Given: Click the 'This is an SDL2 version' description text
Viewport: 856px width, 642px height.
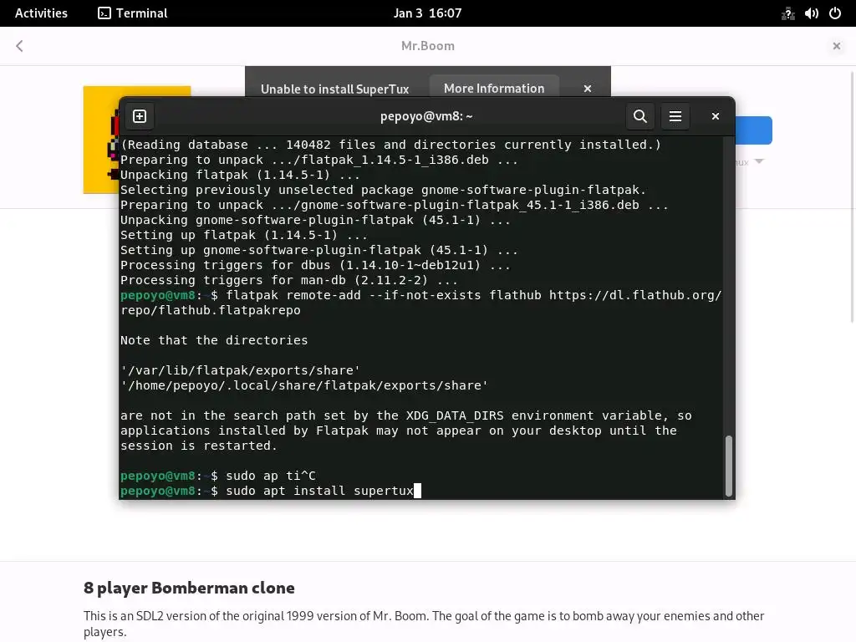Looking at the screenshot, I should coord(424,624).
